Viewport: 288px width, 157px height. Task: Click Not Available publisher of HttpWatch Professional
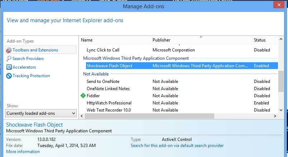pos(165,103)
